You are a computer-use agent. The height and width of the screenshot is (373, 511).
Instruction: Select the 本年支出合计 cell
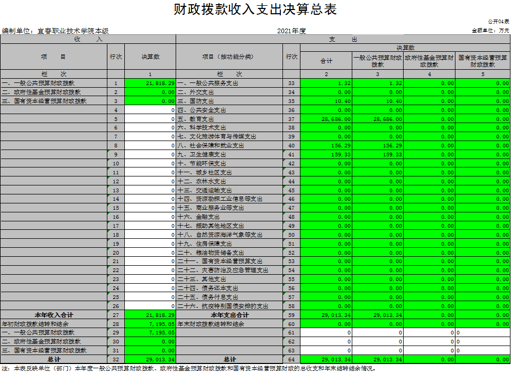(229, 315)
